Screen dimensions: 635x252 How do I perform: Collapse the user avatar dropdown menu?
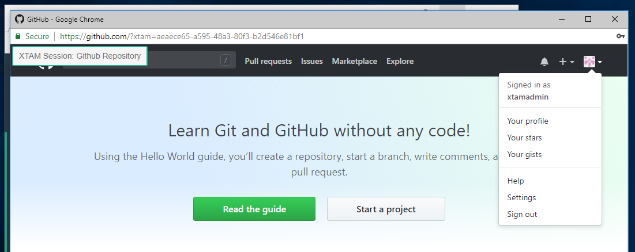click(592, 62)
